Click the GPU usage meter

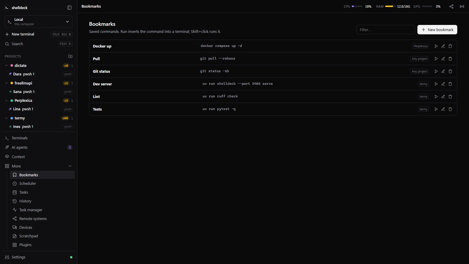point(427,6)
